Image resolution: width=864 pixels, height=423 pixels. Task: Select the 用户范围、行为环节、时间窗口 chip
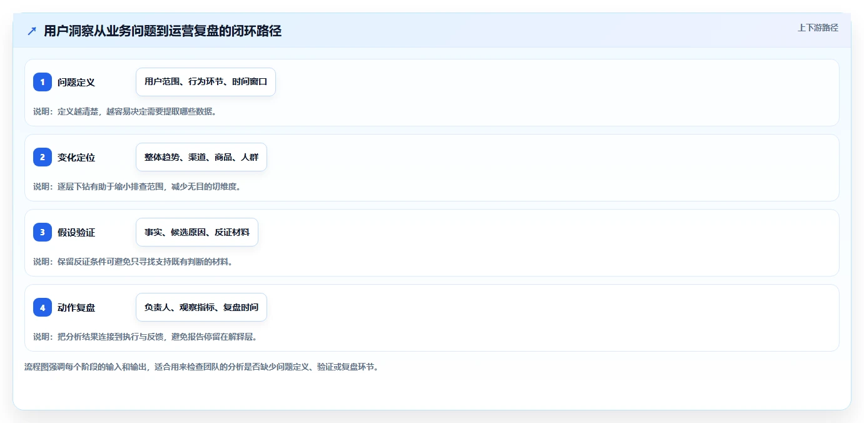pos(206,82)
